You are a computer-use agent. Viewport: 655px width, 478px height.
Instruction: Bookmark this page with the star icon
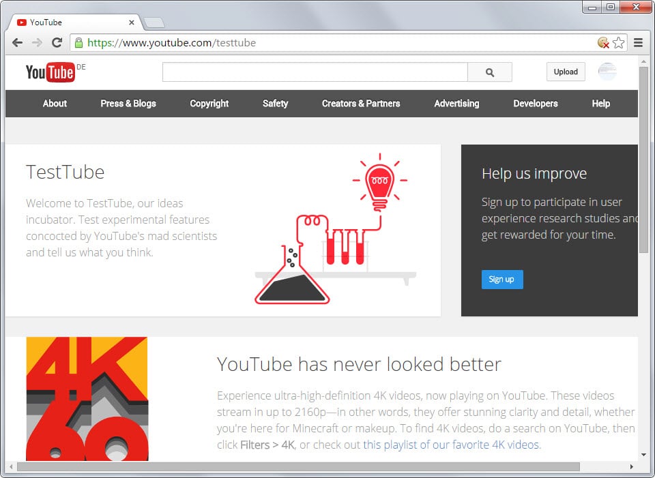point(619,42)
